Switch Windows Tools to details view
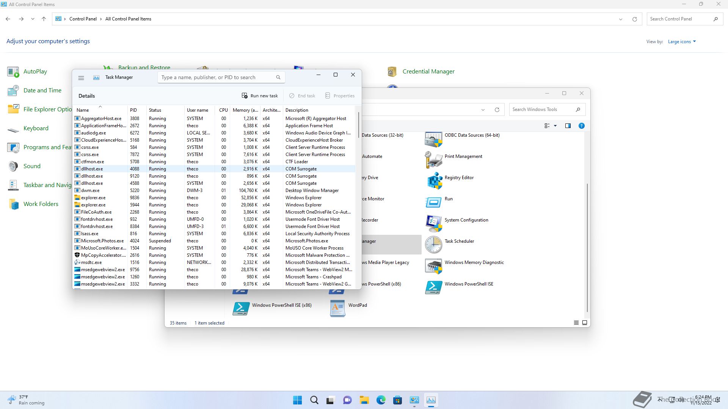This screenshot has width=728, height=409. tap(576, 323)
